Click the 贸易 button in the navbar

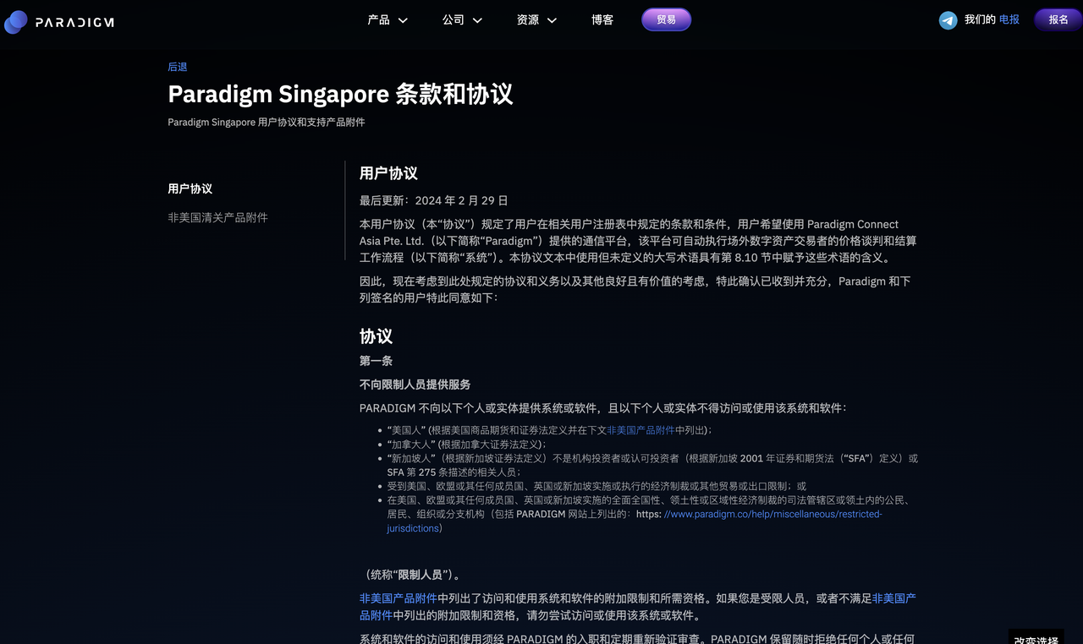666,19
